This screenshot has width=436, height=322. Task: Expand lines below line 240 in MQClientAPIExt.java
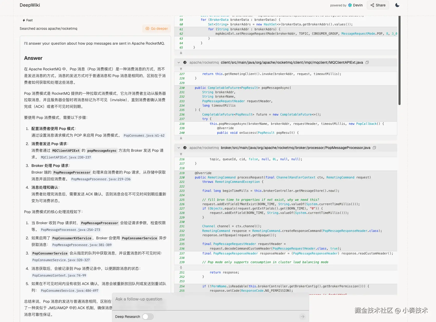click(181, 138)
